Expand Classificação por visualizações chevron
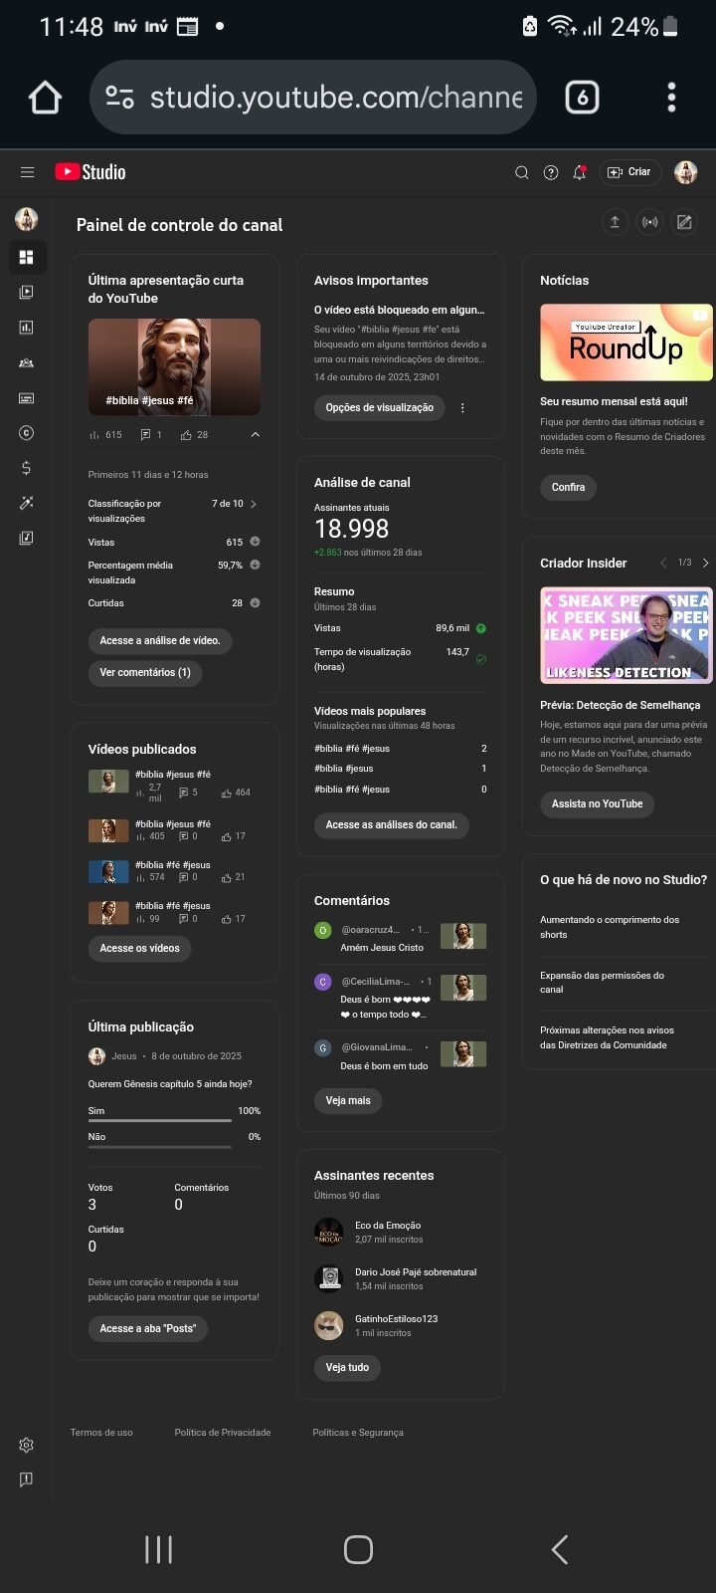 pyautogui.click(x=254, y=504)
